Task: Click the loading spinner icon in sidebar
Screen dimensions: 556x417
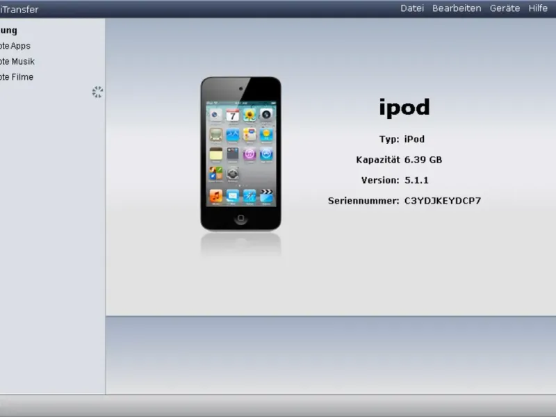Action: tap(97, 92)
